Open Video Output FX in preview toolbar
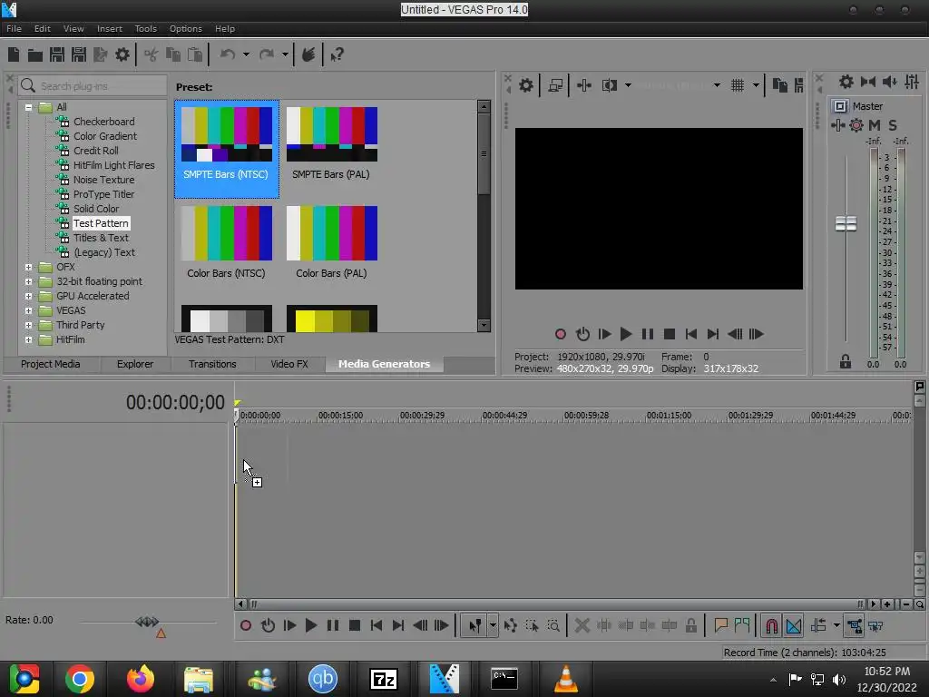Screen dimensions: 929x697 pyautogui.click(x=584, y=86)
